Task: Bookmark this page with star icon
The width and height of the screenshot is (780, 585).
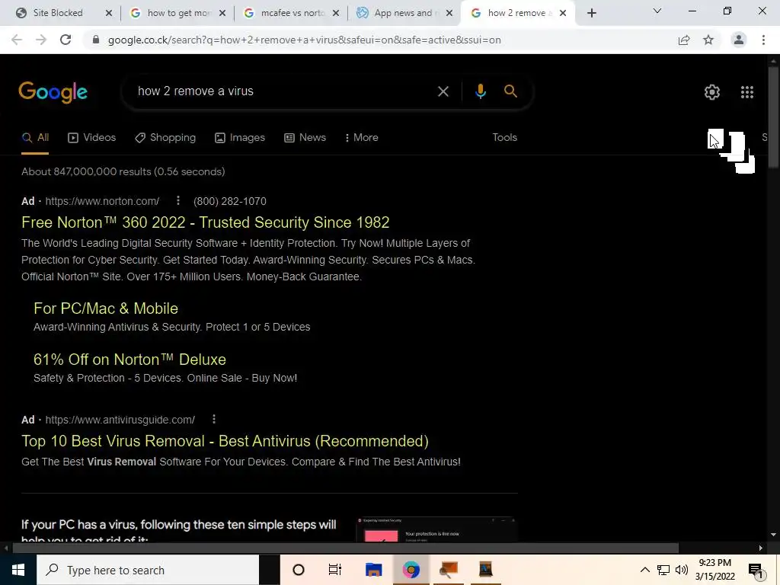Action: coord(708,40)
